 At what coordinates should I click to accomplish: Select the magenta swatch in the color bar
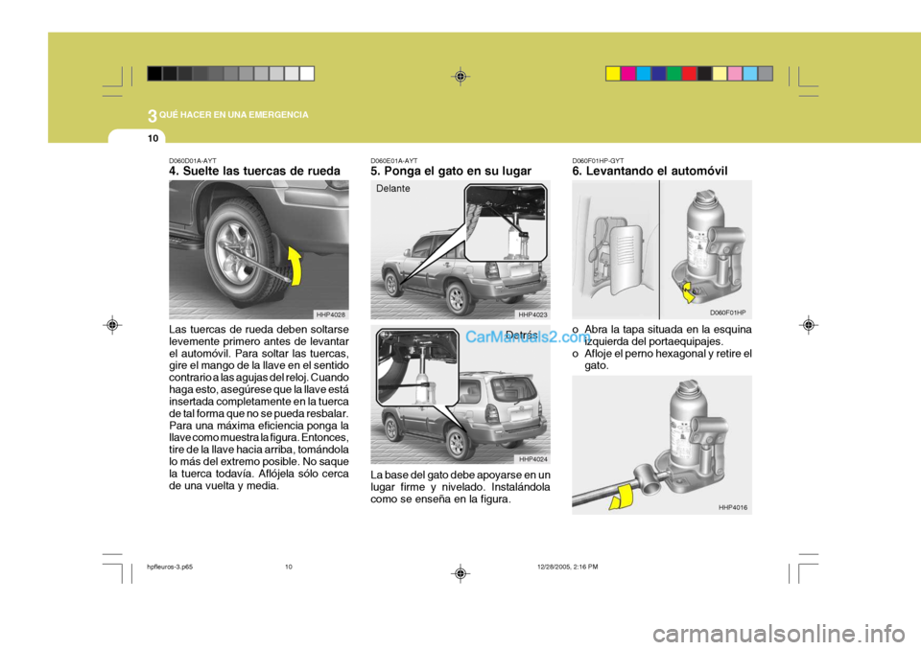click(x=628, y=74)
